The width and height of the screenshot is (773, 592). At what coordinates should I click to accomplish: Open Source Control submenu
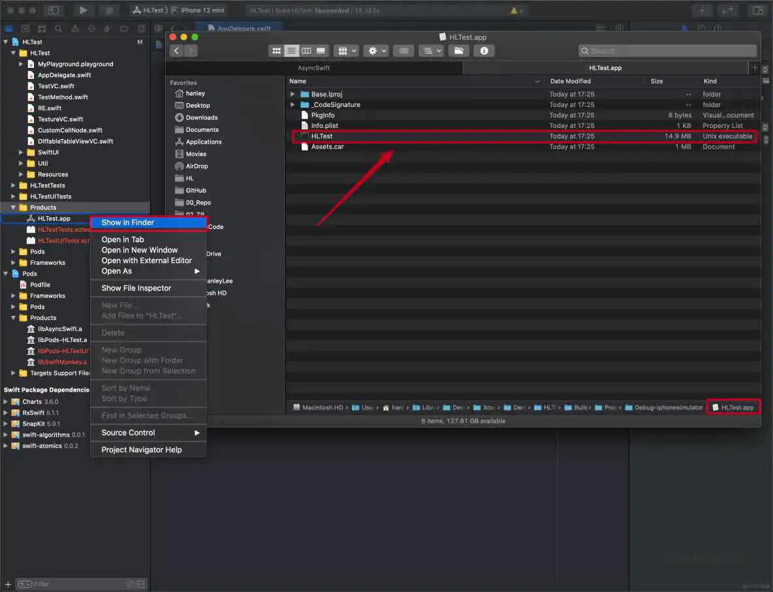148,432
